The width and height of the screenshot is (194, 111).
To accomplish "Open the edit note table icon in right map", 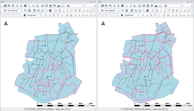I will pos(144,6).
